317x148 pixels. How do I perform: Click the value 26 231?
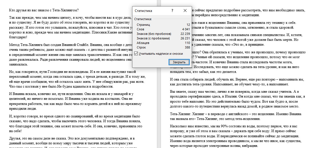point(185,38)
